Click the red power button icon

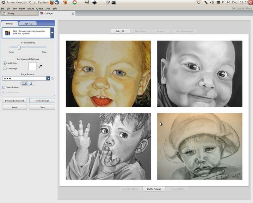tap(251, 2)
